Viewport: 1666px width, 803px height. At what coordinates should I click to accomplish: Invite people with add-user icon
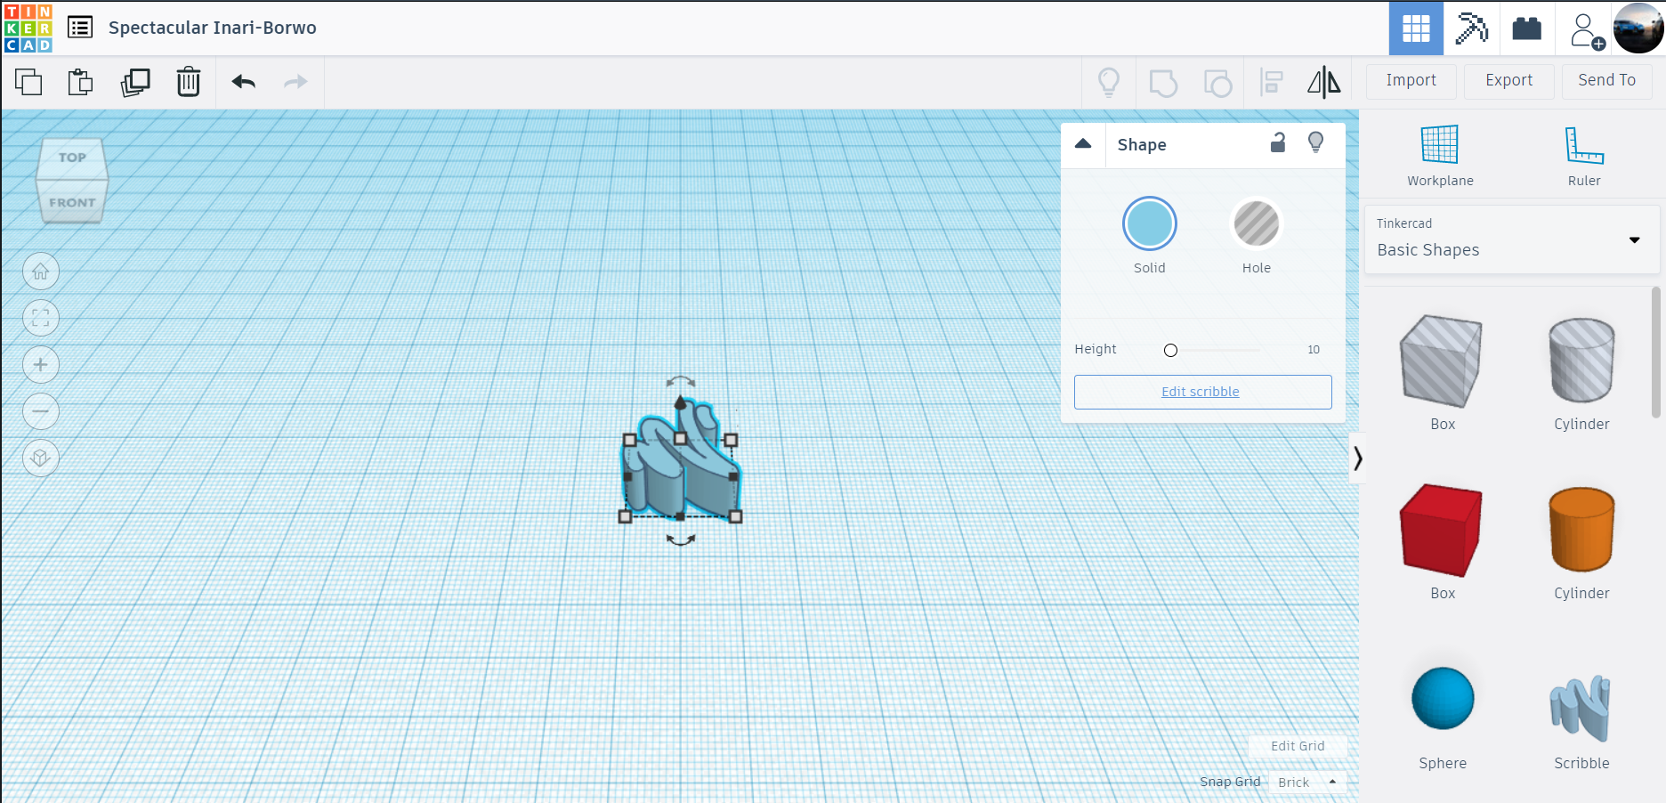pos(1586,30)
